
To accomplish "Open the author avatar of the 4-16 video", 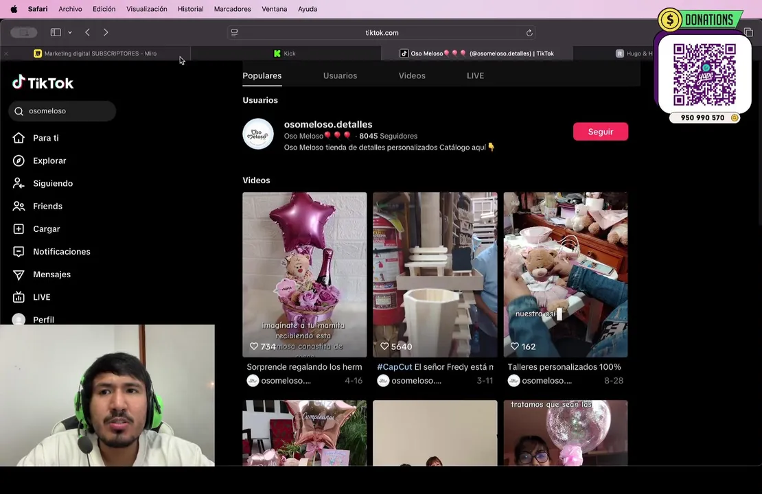I will 253,381.
